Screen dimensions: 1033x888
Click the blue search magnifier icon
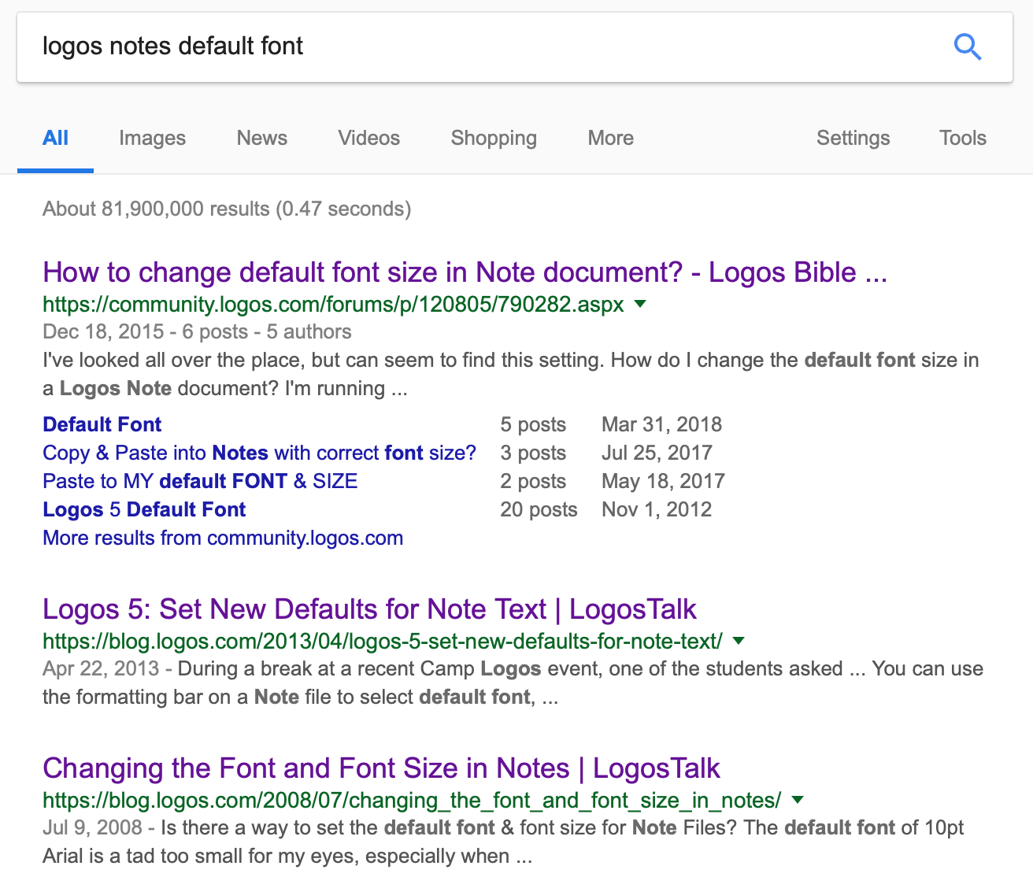(x=967, y=47)
